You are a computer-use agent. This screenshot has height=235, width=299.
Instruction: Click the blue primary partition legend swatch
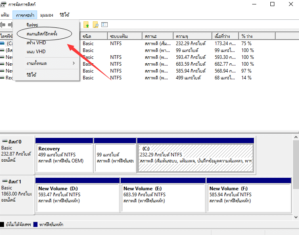(36, 225)
